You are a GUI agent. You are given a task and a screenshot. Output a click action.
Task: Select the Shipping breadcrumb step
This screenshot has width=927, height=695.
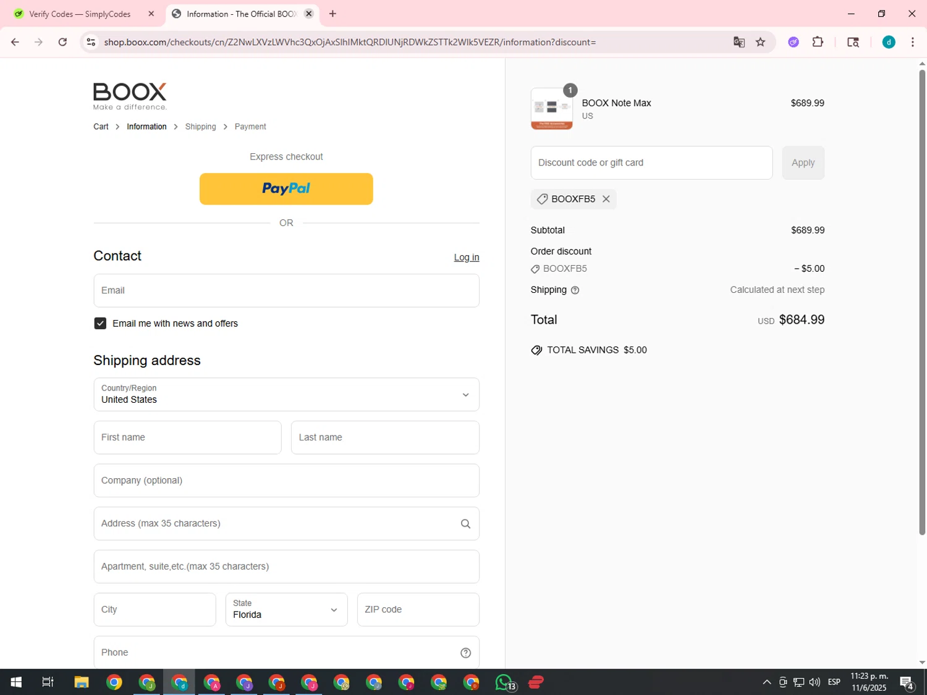coord(201,127)
